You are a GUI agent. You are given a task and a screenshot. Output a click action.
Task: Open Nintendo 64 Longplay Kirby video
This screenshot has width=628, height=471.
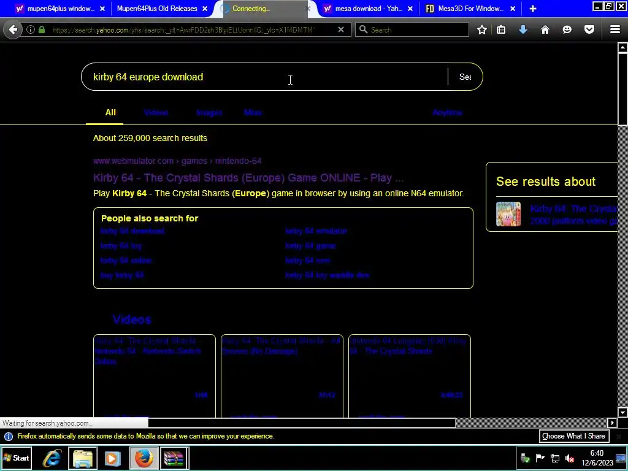click(x=409, y=377)
